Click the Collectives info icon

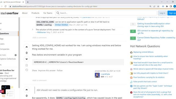coord(16,55)
